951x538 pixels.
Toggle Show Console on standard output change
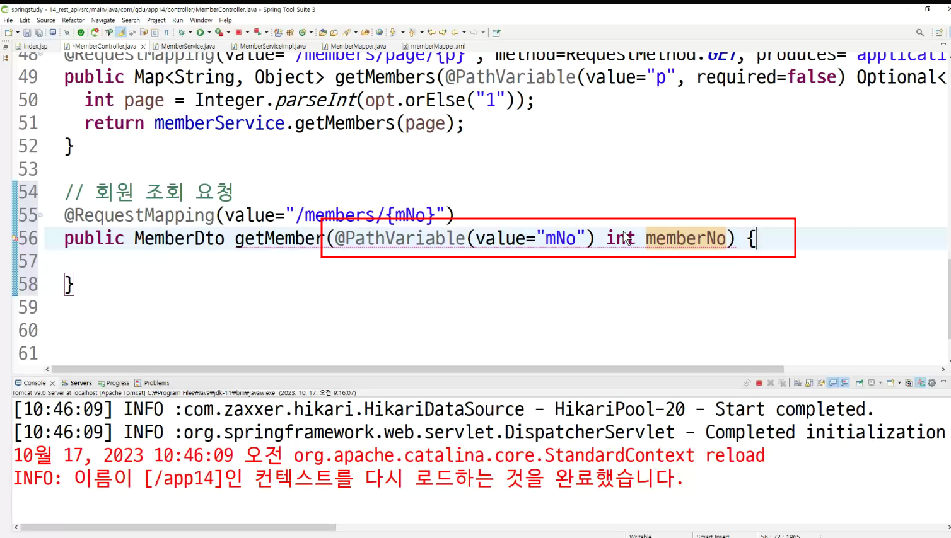(833, 383)
